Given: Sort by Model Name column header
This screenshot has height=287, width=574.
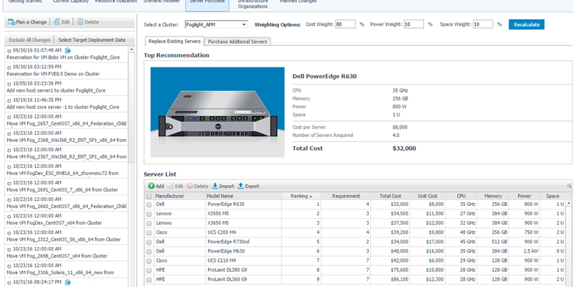Looking at the screenshot, I should (x=243, y=196).
